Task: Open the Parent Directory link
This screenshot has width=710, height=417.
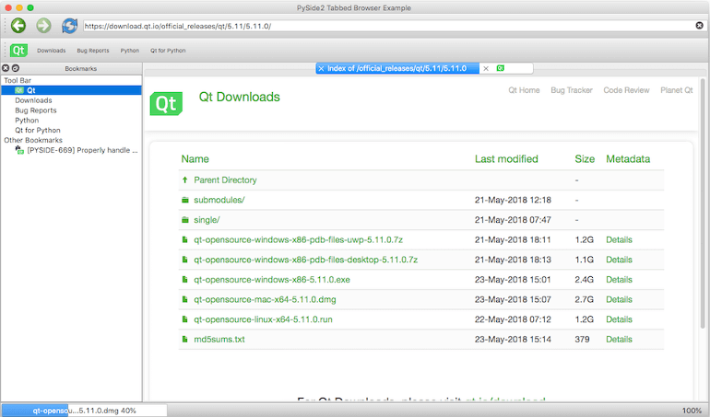Action: tap(225, 180)
